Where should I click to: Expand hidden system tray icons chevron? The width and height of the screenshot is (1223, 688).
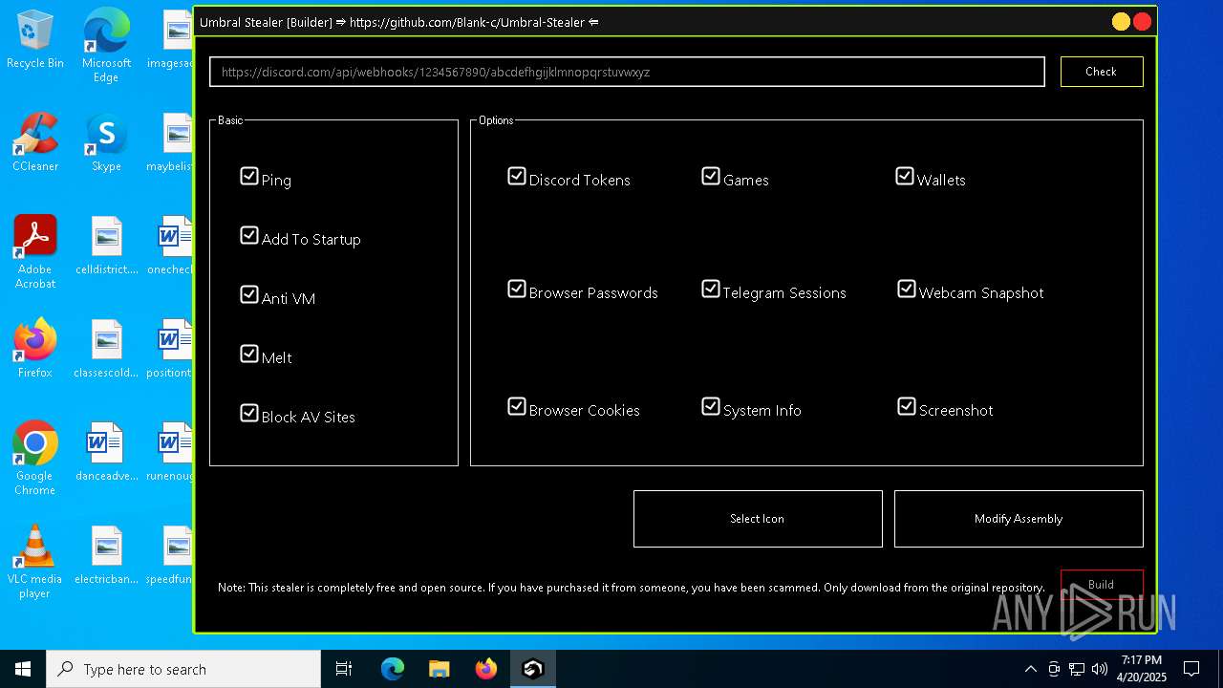tap(1030, 669)
